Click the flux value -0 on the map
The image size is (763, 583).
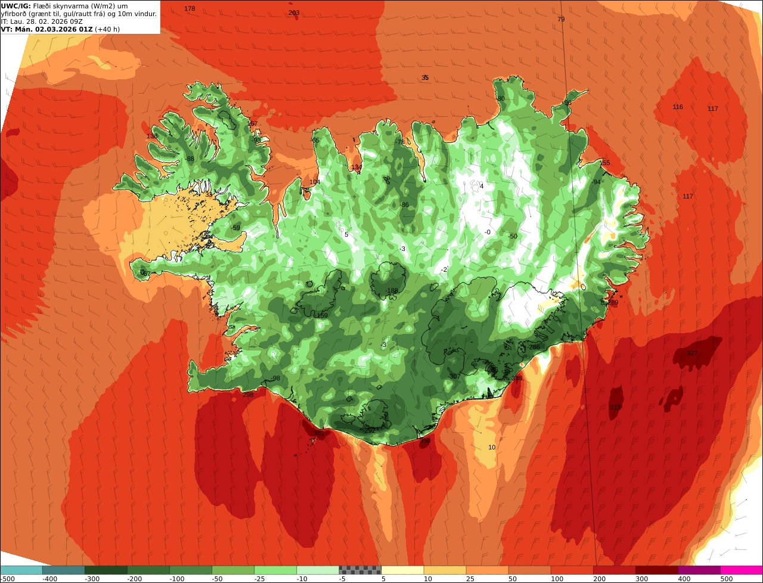(x=488, y=232)
